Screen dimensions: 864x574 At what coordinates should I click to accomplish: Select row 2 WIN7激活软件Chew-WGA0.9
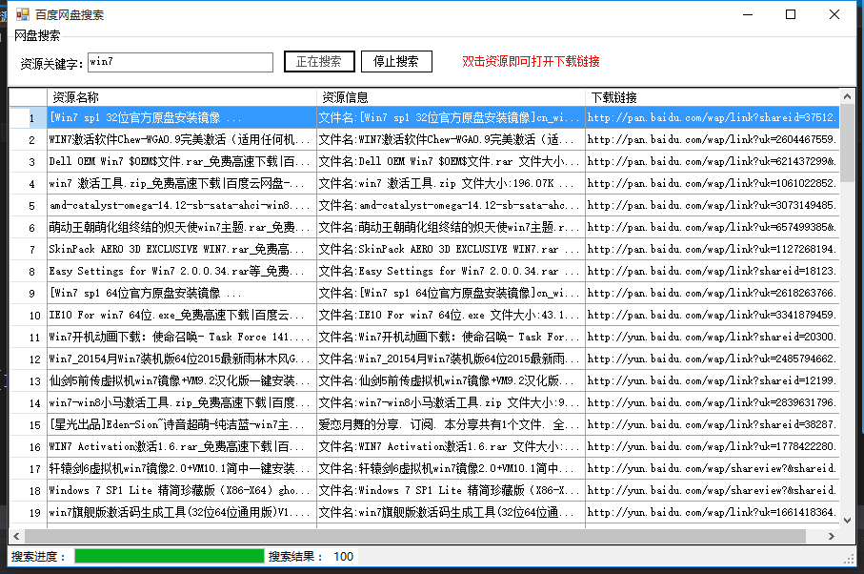[x=182, y=139]
